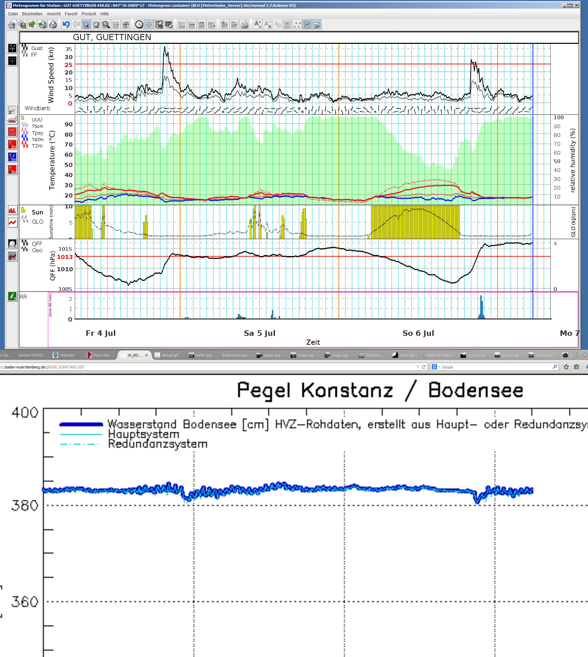Click the green frog toolbar icon
This screenshot has width=588, height=657.
click(x=32, y=24)
